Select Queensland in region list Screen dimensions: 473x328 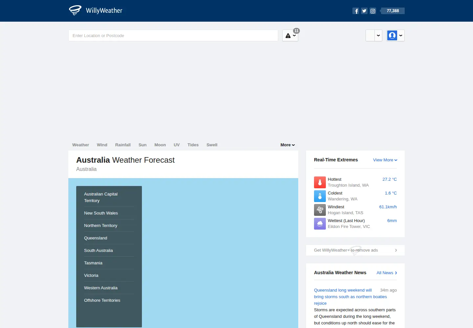(x=109, y=238)
